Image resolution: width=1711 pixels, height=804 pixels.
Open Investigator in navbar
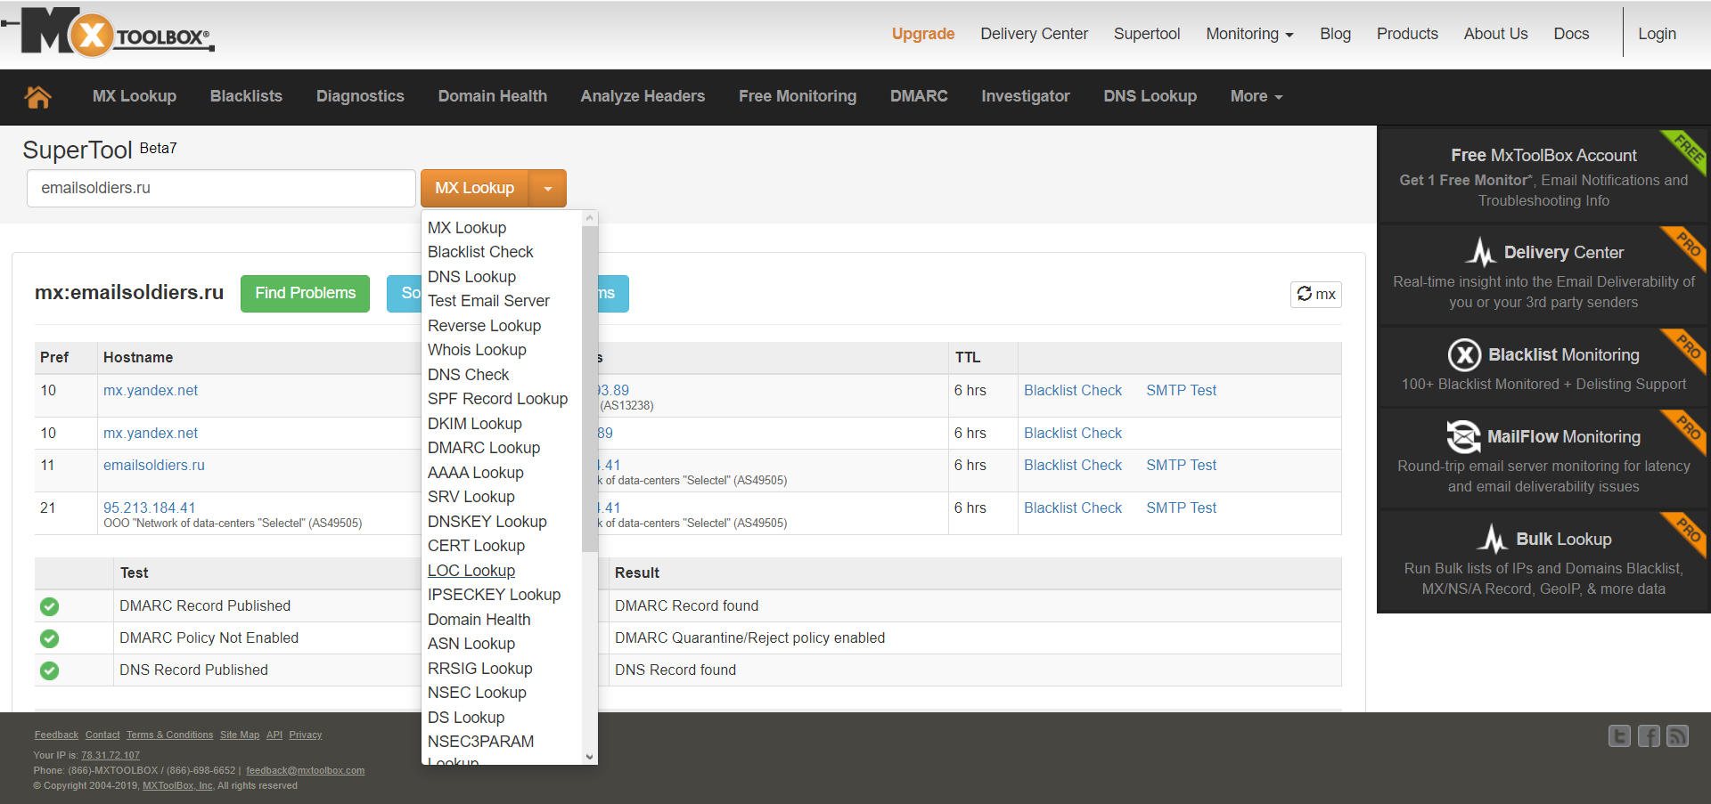1026,96
